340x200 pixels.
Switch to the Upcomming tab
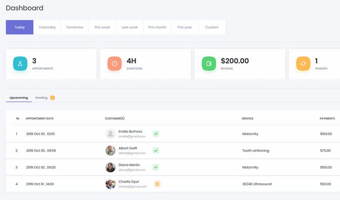[x=19, y=98]
